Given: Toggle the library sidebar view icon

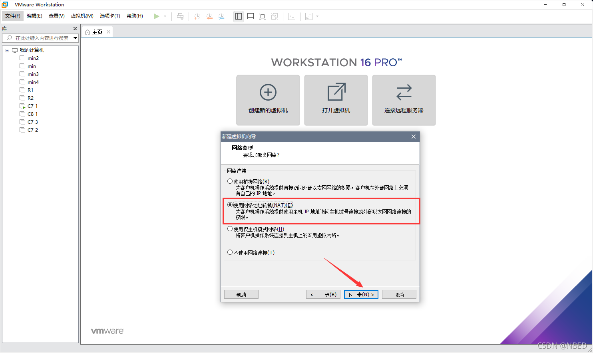Looking at the screenshot, I should [x=239, y=16].
